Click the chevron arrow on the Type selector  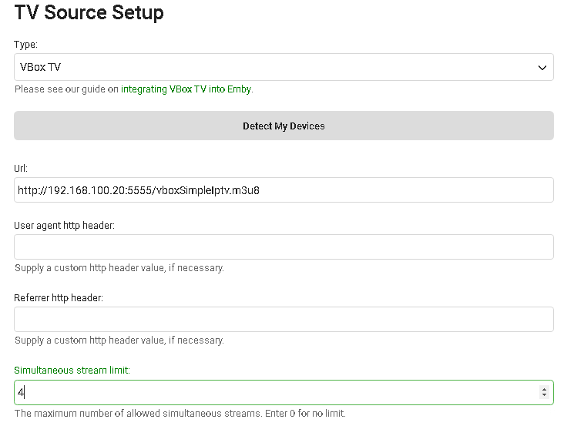coord(542,68)
